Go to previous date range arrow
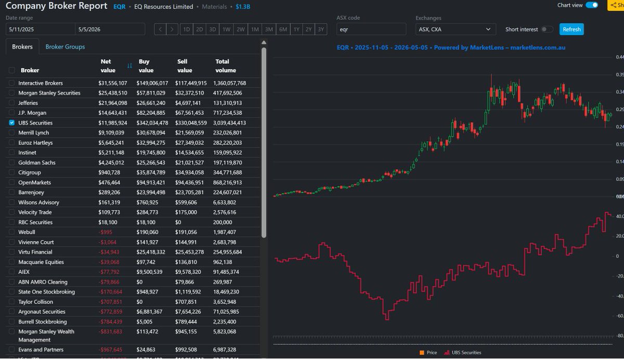 pyautogui.click(x=161, y=29)
